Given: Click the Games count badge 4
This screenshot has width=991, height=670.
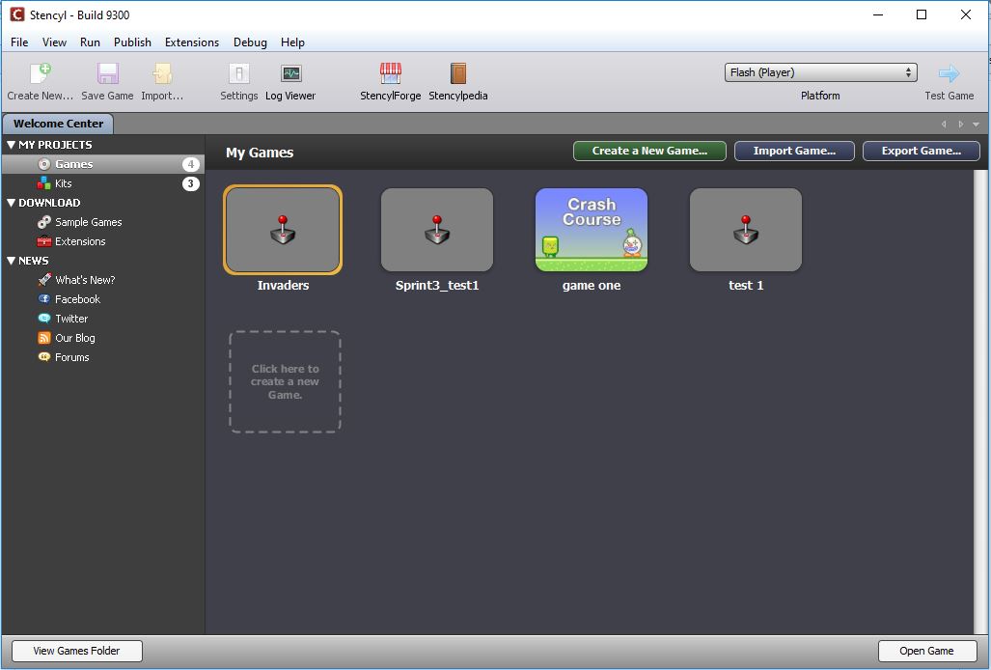Looking at the screenshot, I should pos(191,164).
